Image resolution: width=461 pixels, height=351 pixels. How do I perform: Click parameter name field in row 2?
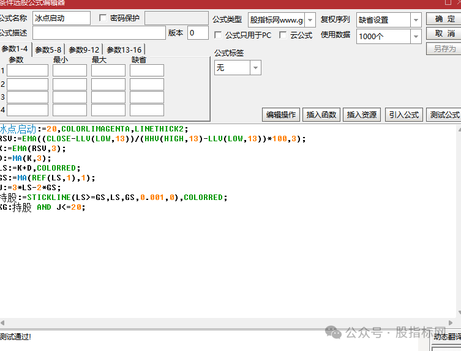point(28,84)
